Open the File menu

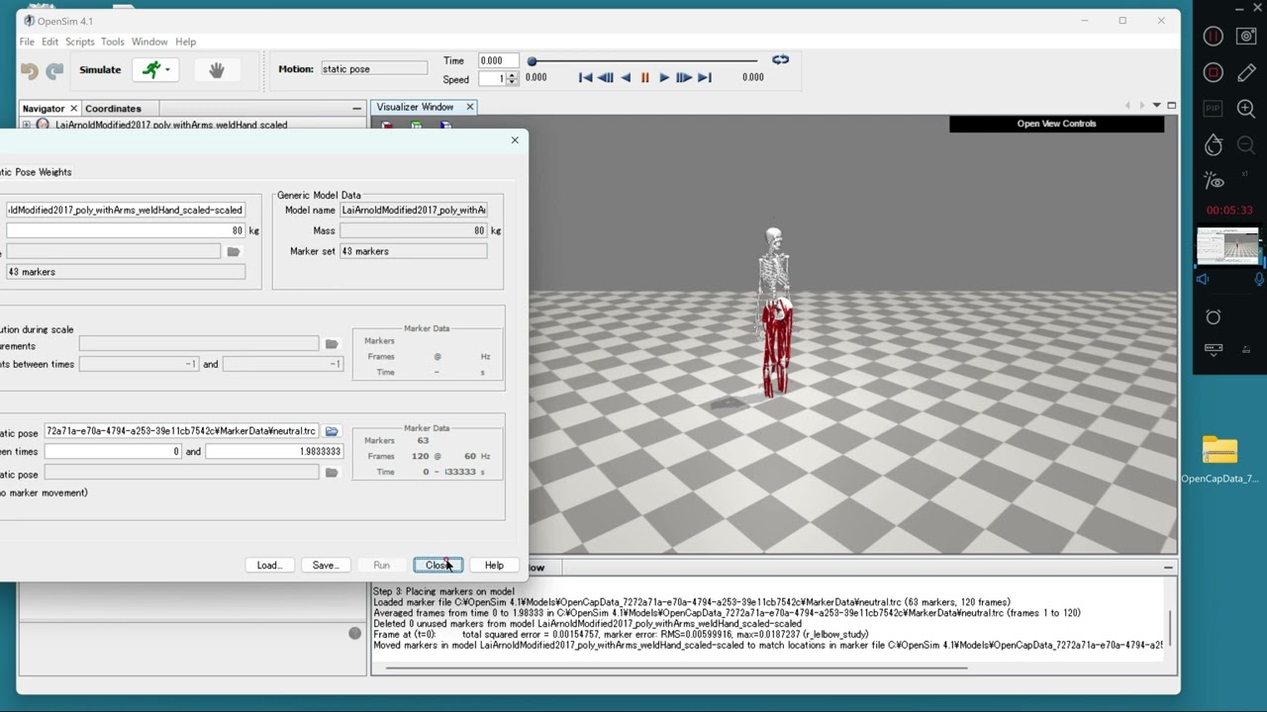[x=27, y=42]
